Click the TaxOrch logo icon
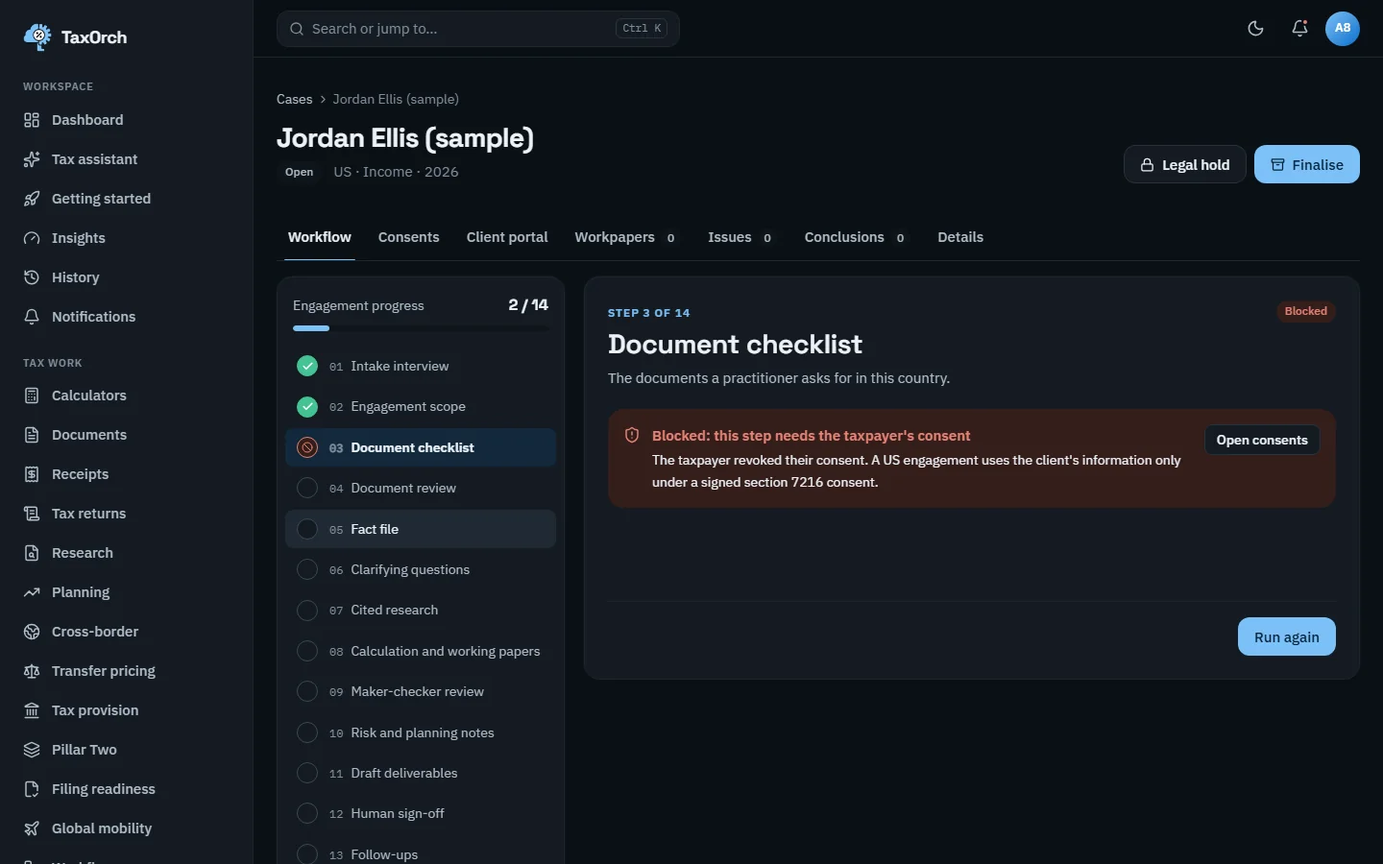Screen dimensions: 1383x864 [37, 36]
